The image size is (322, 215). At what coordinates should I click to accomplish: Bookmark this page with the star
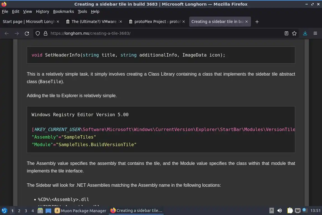[x=294, y=33]
